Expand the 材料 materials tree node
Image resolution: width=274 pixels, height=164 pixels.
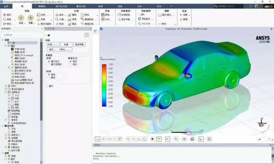coord(6,86)
